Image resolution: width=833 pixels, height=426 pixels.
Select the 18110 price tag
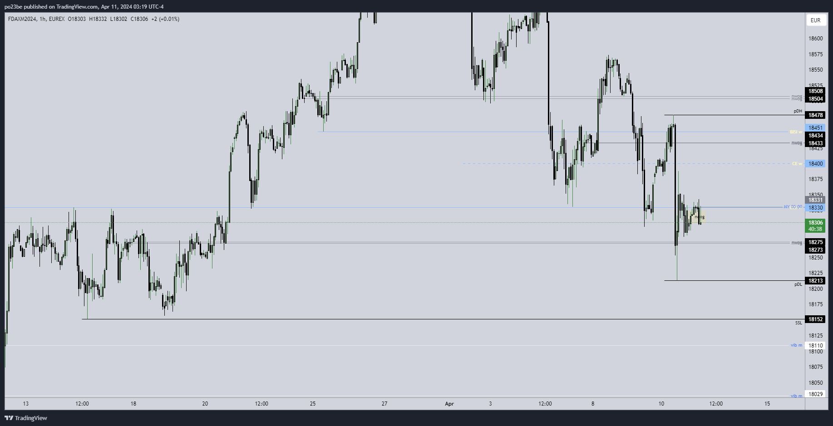click(815, 346)
